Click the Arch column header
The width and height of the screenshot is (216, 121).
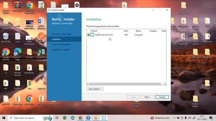coord(126,31)
